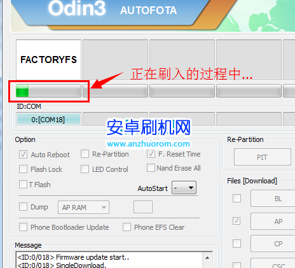Tick the T Flash checkbox
Image resolution: width=295 pixels, height=268 pixels.
click(x=23, y=185)
